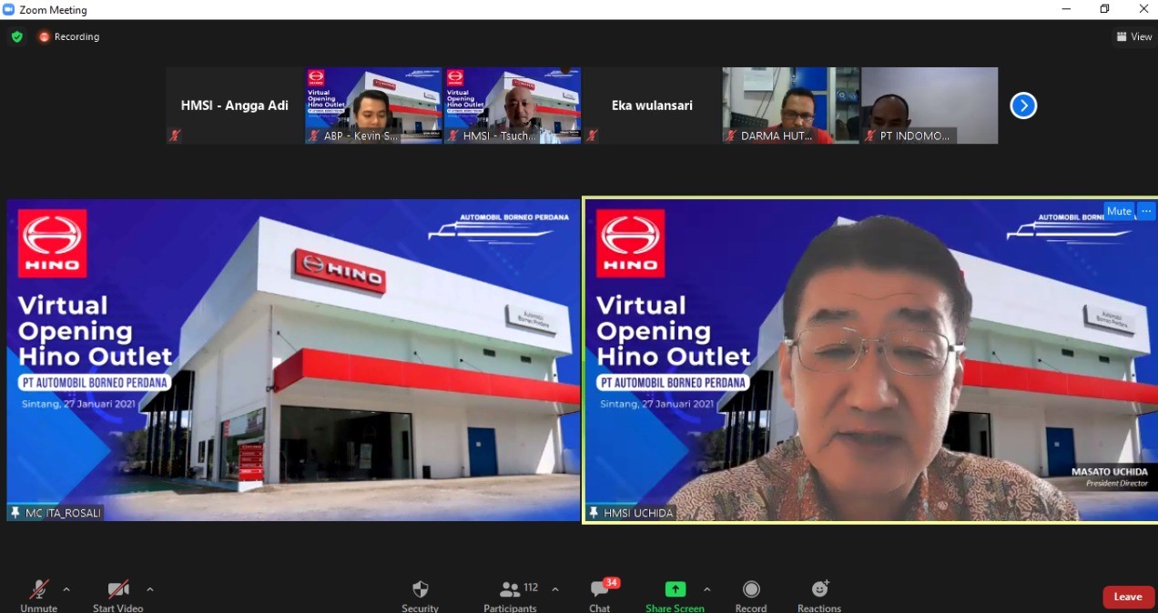The width and height of the screenshot is (1158, 613).
Task: Toggle Start Video camera
Action: point(117,589)
